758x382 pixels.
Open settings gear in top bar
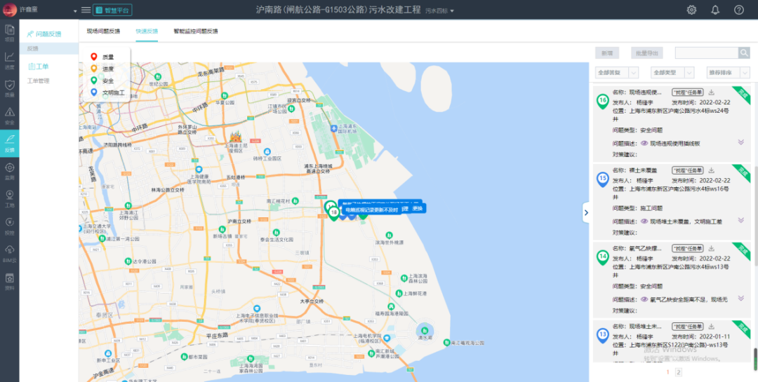[x=691, y=10]
